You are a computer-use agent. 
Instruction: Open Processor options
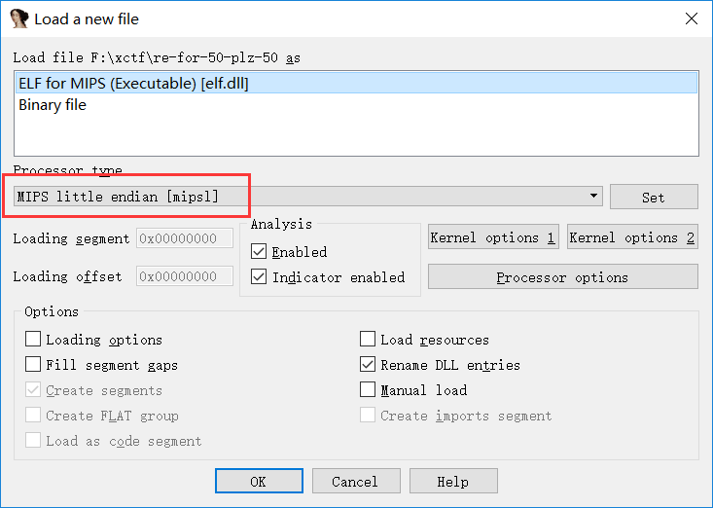point(562,277)
